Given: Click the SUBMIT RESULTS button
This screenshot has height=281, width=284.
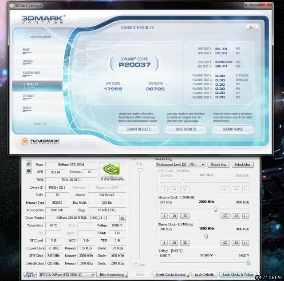Looking at the screenshot, I should coord(138,129).
